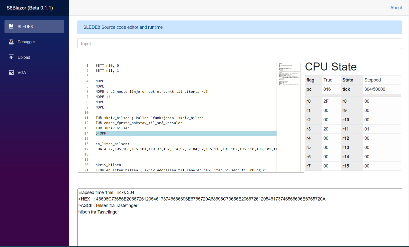Click the r12 register label

(x=346, y=138)
